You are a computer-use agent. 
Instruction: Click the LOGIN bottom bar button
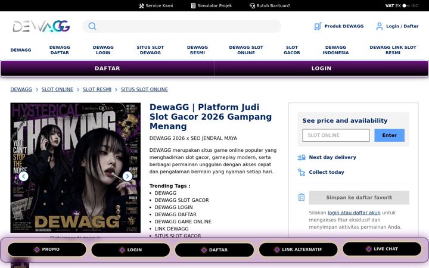point(130,250)
